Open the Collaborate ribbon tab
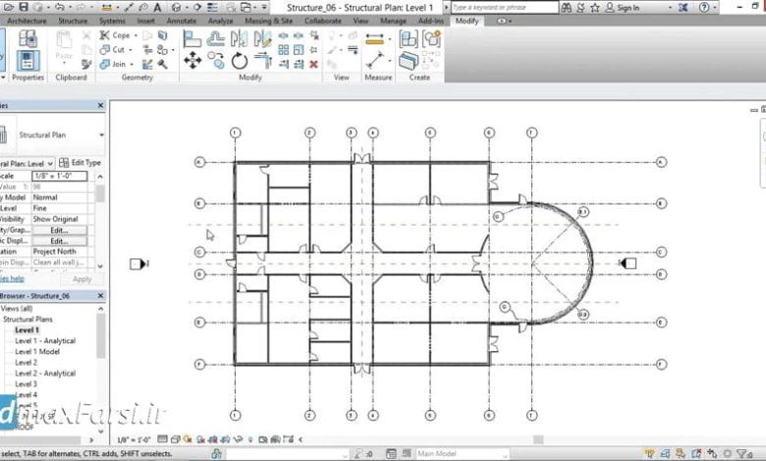 pos(323,21)
